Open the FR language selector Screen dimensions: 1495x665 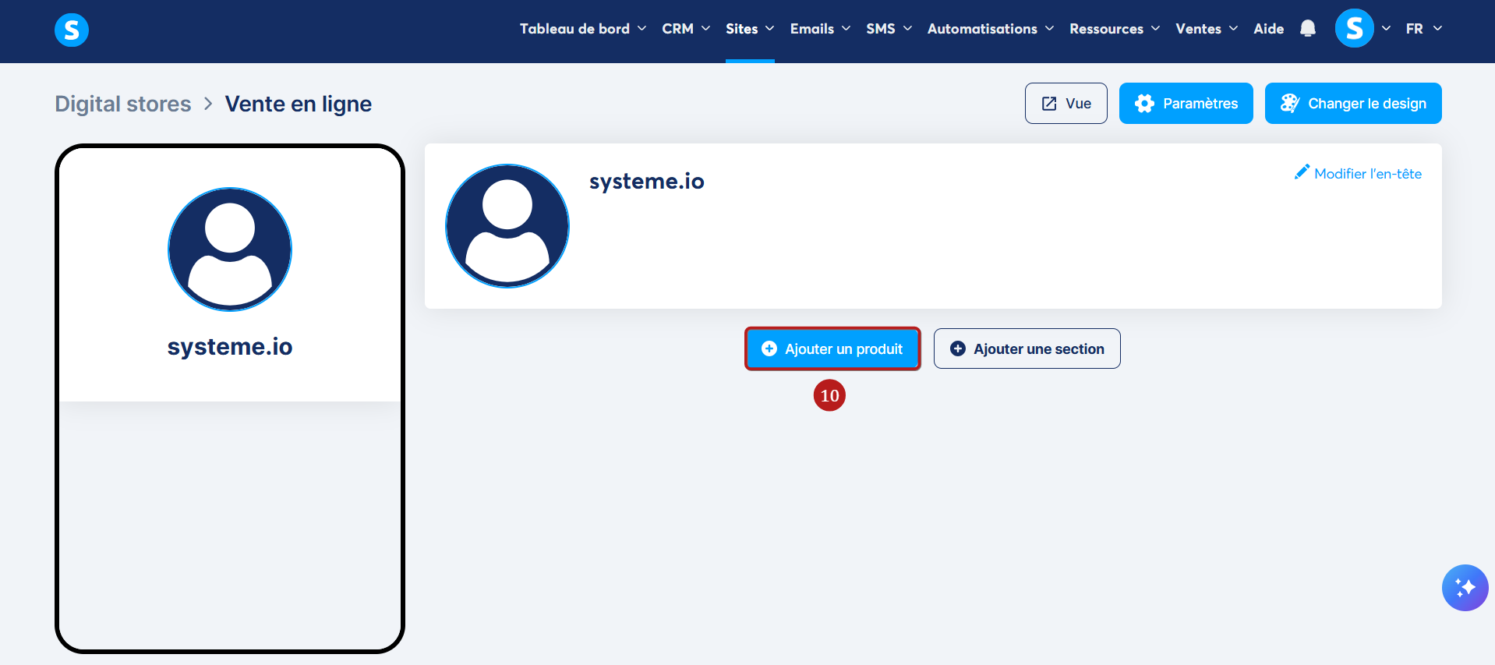[1424, 29]
